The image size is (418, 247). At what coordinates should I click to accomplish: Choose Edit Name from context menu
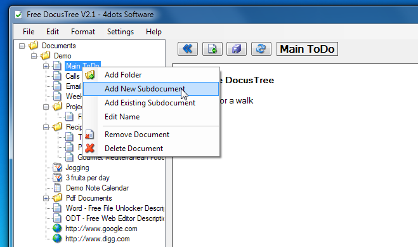[x=151, y=117]
